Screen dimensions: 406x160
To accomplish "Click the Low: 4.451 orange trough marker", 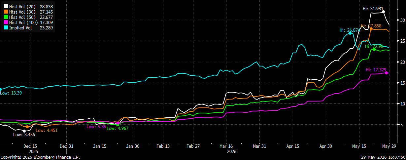I will coord(27,127).
